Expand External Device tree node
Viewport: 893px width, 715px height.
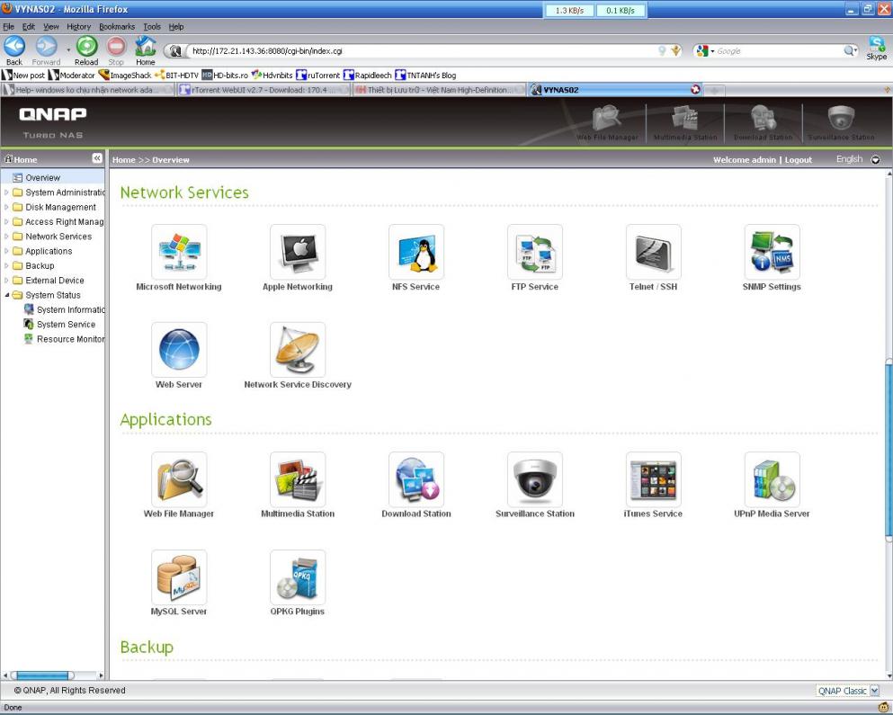click(x=6, y=281)
